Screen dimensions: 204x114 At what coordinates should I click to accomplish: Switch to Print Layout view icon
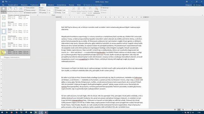(x=179, y=110)
